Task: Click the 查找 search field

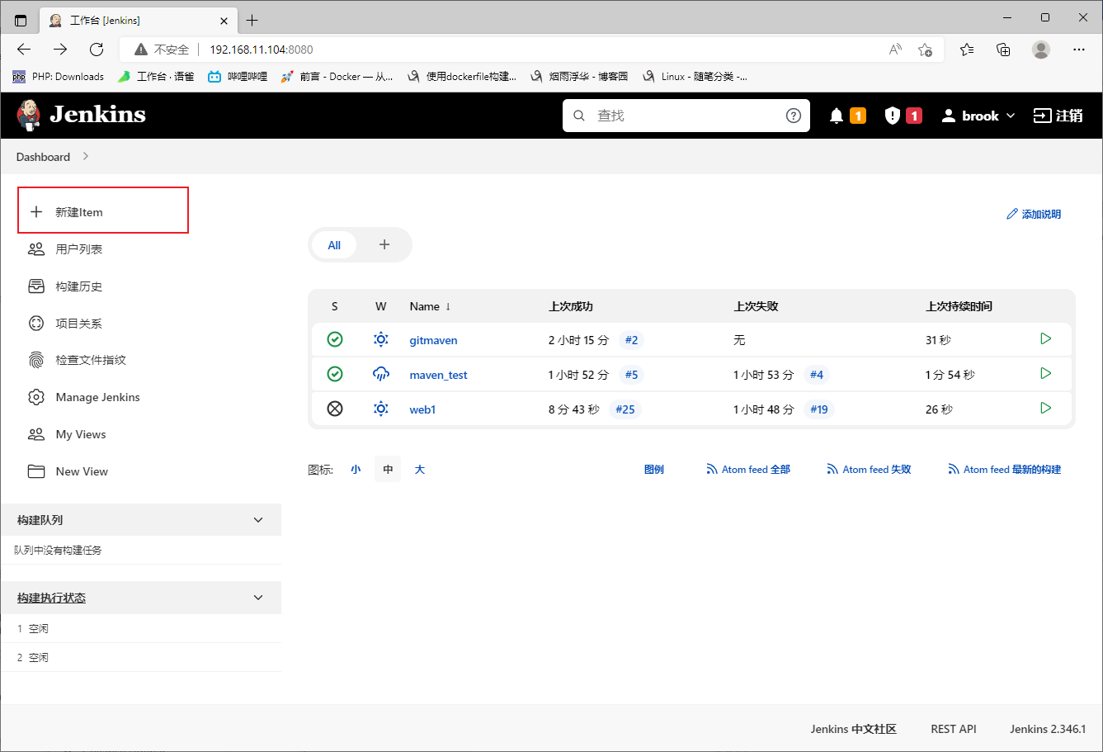Action: [686, 116]
